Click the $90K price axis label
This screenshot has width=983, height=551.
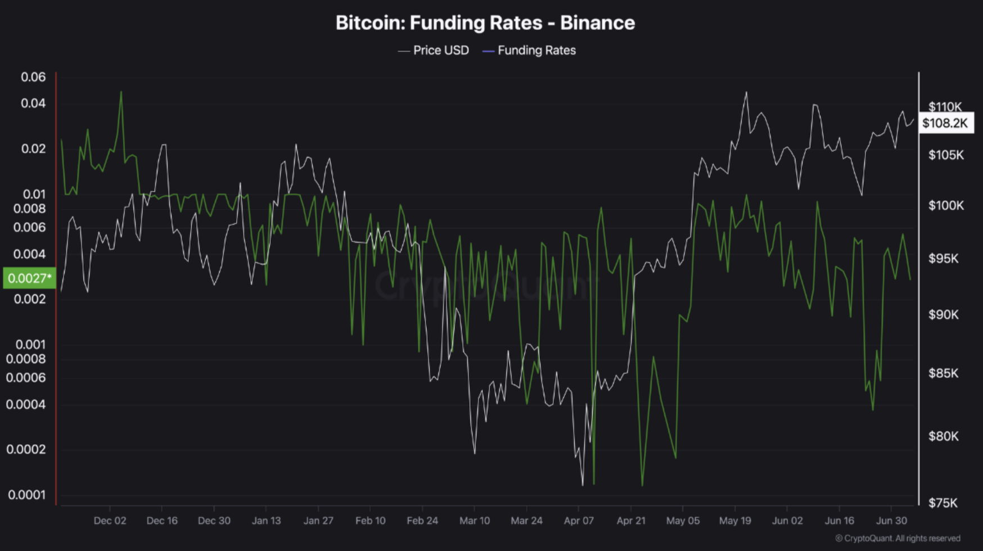pyautogui.click(x=943, y=314)
